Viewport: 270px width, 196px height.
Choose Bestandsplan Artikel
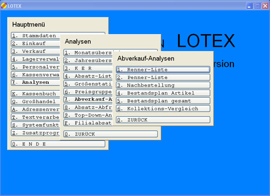pyautogui.click(x=163, y=93)
